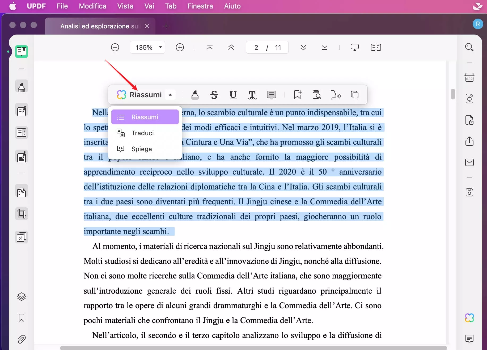
Task: Select the Comment highlighter tool in sidebar
Action: (22, 87)
